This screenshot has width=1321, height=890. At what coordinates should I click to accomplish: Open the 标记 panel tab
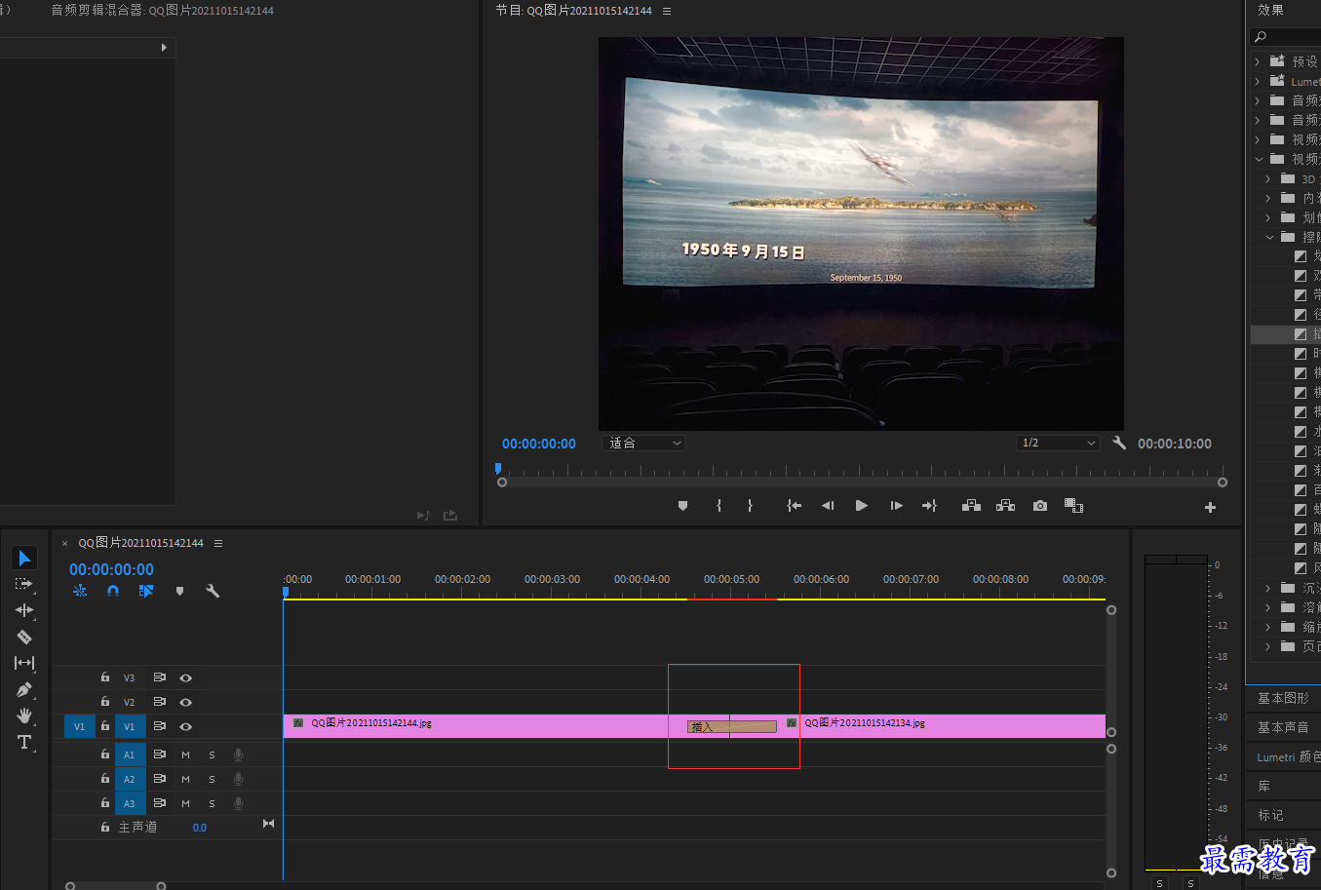coord(1270,815)
